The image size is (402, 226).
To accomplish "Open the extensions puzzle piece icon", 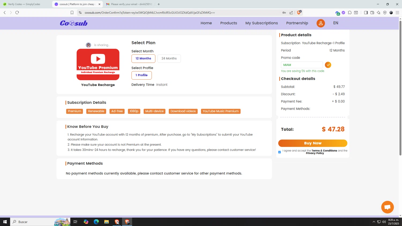I will [350, 13].
